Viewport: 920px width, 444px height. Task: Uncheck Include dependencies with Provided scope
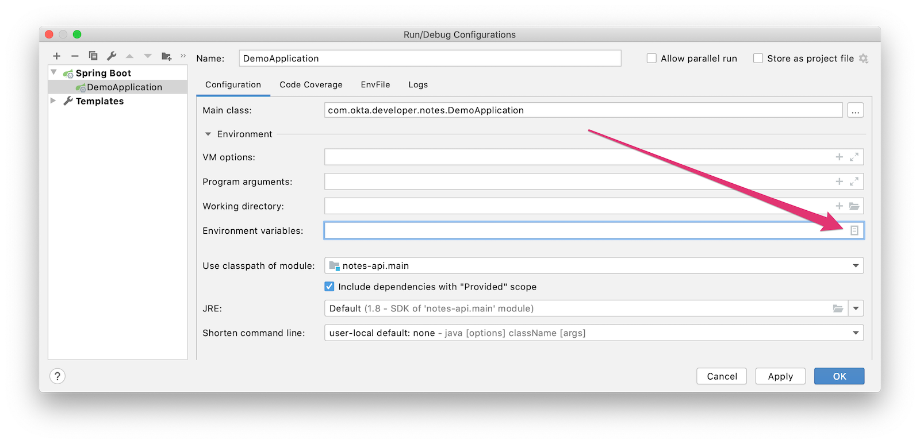(329, 287)
